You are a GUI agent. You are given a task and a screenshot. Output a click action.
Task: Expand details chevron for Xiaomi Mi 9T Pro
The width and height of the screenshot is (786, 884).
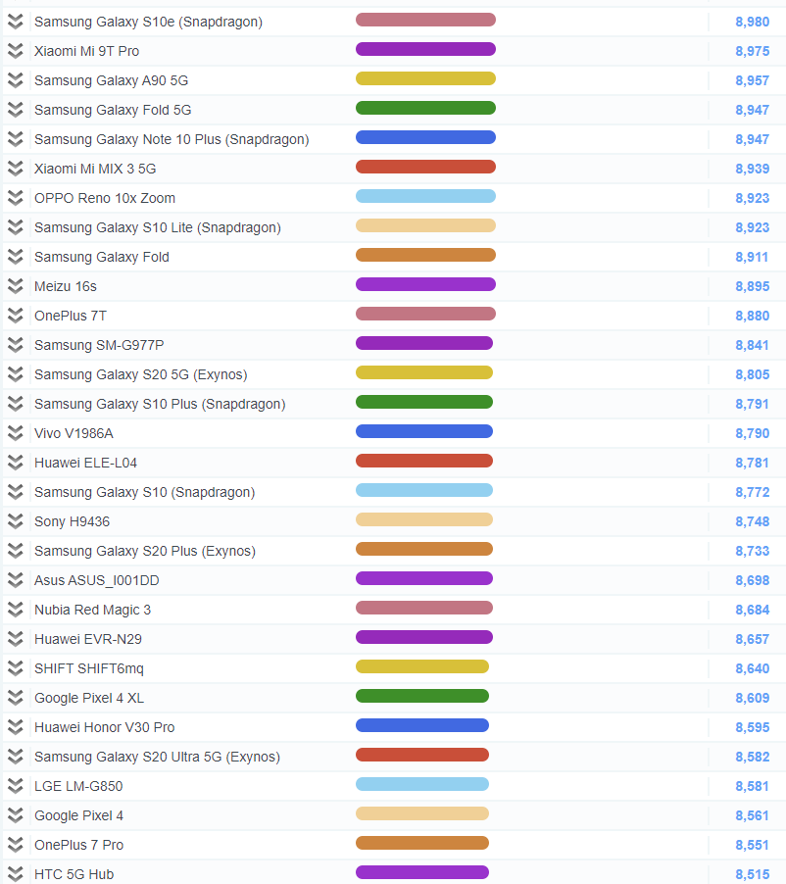16,51
